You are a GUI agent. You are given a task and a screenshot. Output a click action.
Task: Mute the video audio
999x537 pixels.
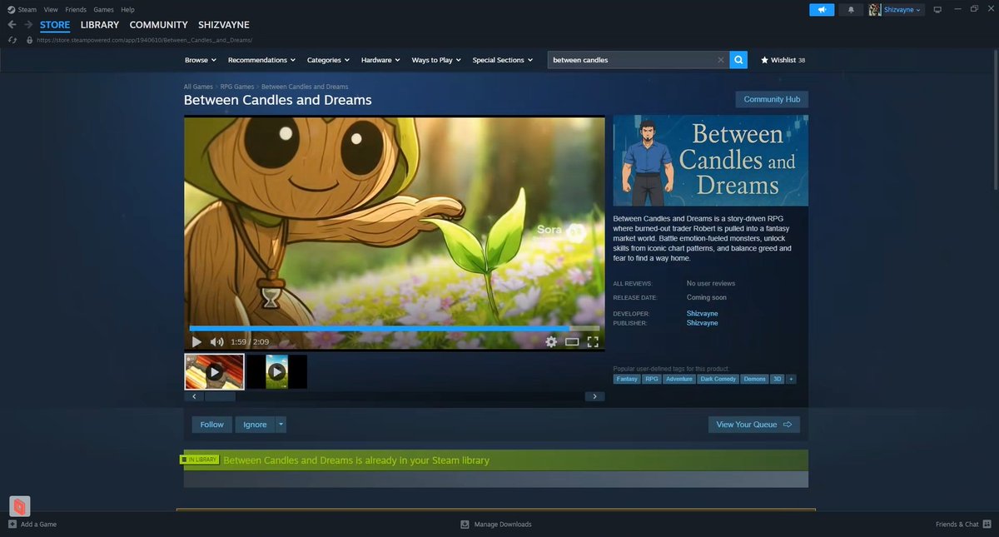[x=216, y=341]
